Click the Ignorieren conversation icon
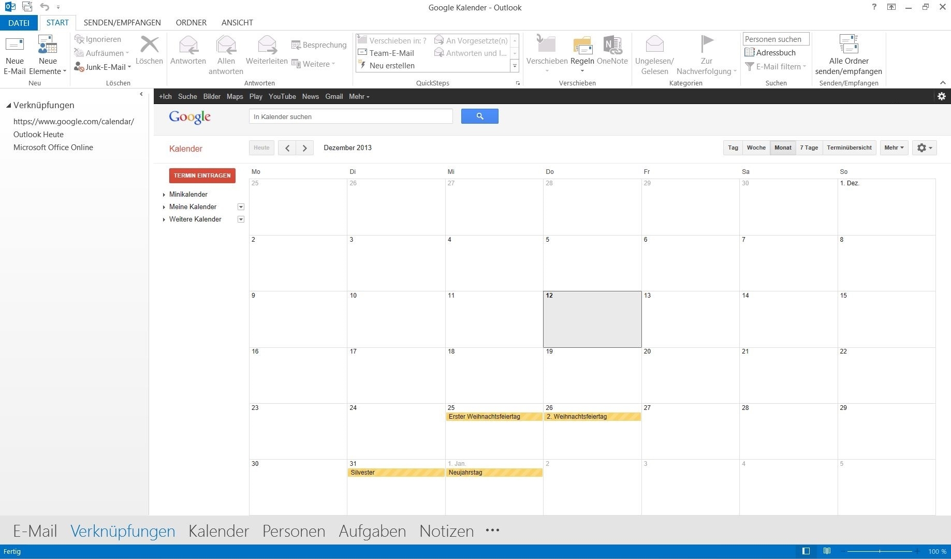The width and height of the screenshot is (951, 559). 79,39
